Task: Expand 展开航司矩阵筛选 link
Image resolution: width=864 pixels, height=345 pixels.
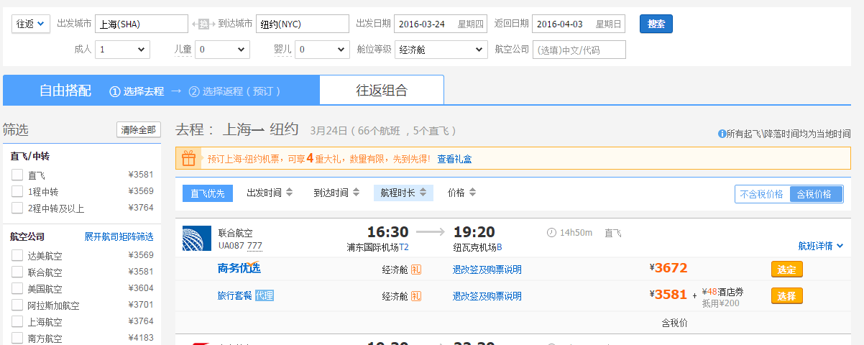Action: click(x=119, y=237)
